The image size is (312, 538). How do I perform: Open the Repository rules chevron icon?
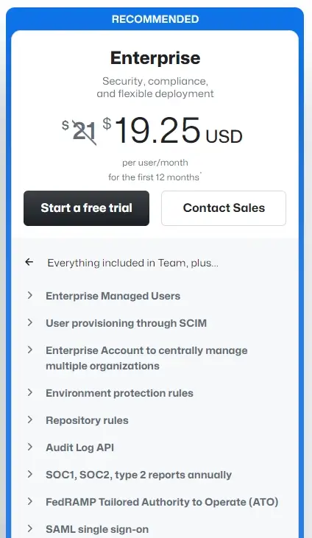click(30, 420)
